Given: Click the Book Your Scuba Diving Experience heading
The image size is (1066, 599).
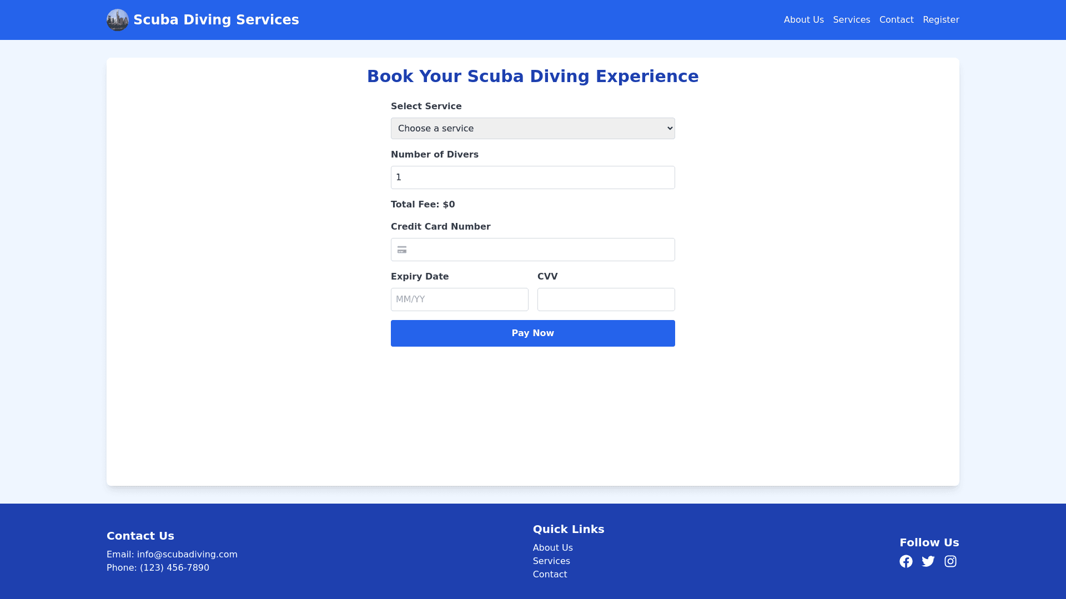Looking at the screenshot, I should 532,77.
